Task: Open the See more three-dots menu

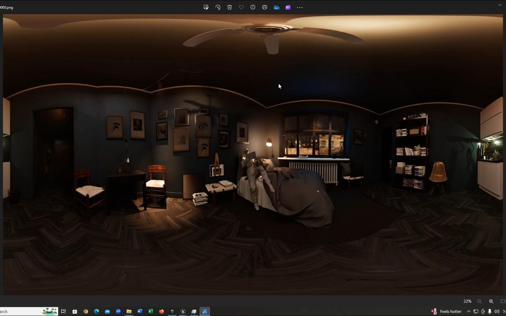Action: click(300, 7)
